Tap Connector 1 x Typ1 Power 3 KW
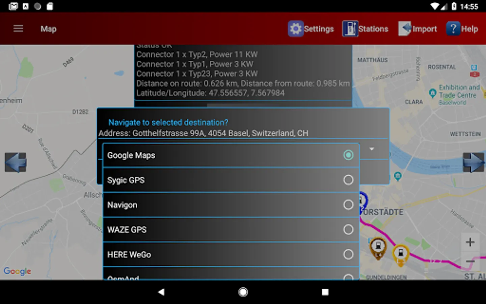Image resolution: width=486 pixels, height=304 pixels. pyautogui.click(x=195, y=64)
